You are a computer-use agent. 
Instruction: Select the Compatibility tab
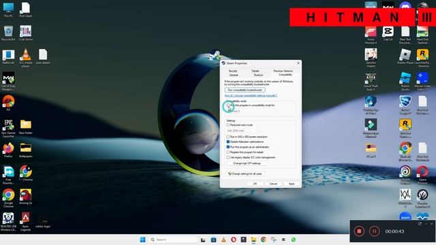tap(285, 75)
